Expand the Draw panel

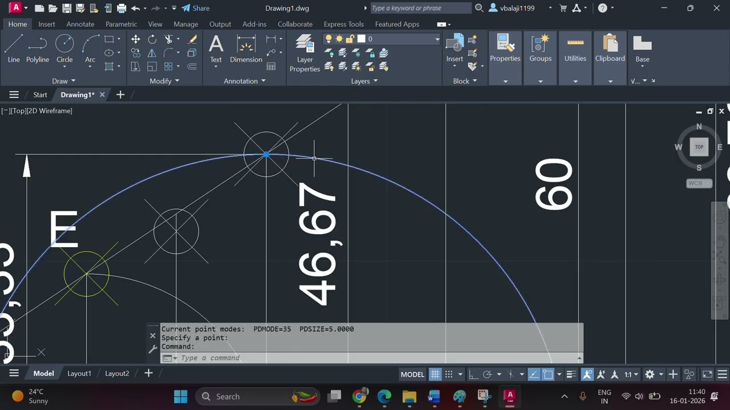63,81
